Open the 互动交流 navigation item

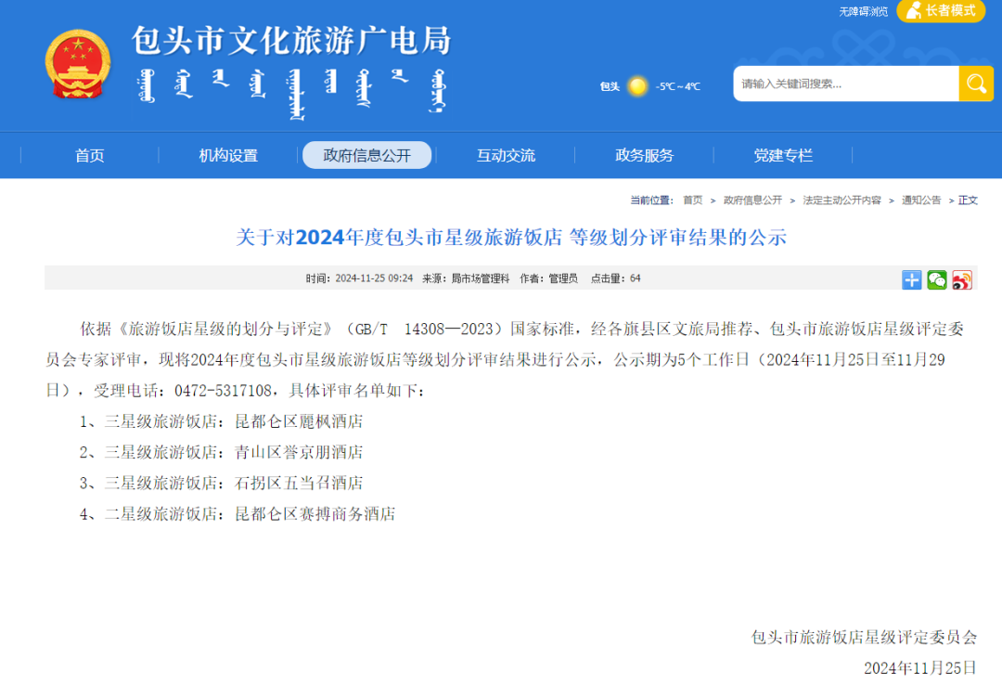(x=506, y=156)
